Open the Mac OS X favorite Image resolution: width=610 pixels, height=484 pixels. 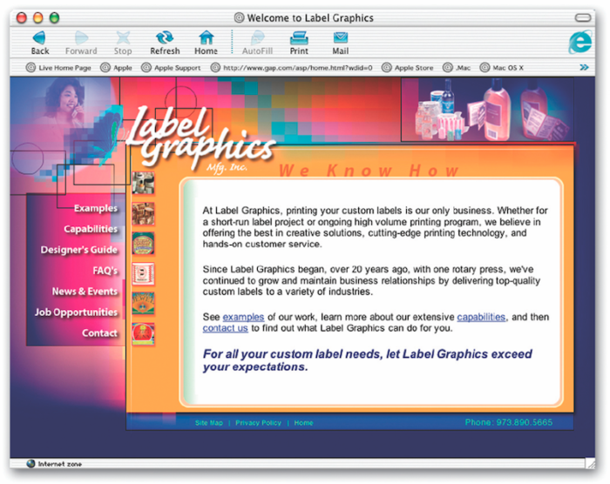click(x=502, y=68)
